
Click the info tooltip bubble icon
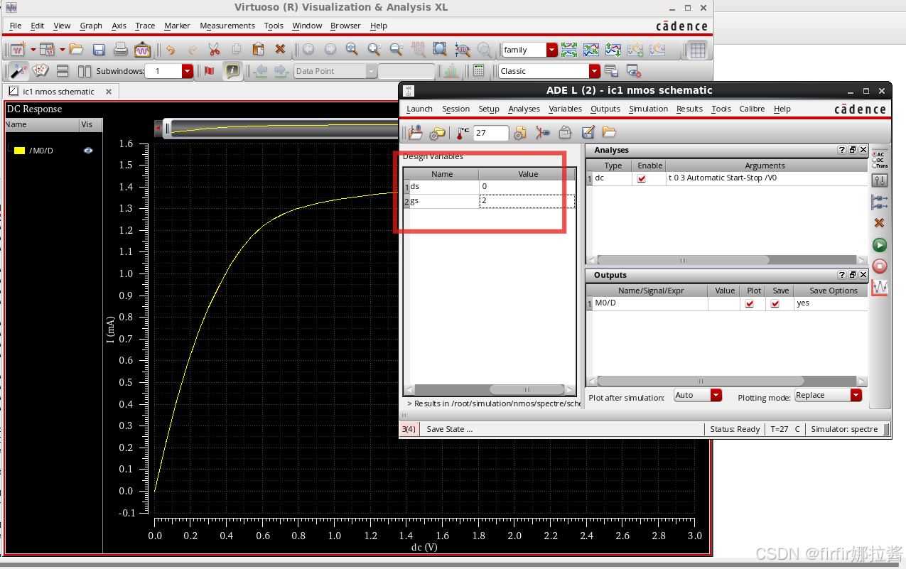pyautogui.click(x=232, y=71)
